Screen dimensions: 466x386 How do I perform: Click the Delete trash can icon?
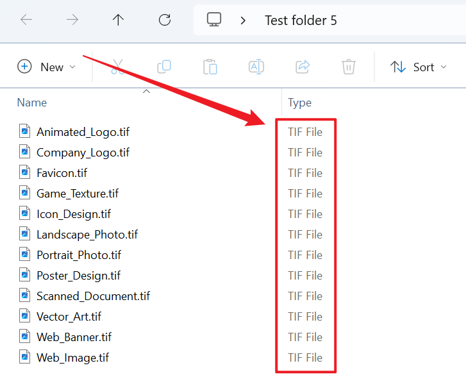pos(349,67)
